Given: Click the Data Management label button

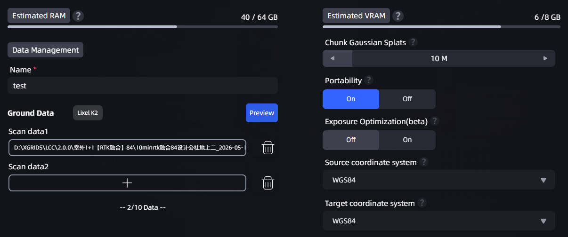Looking at the screenshot, I should 45,50.
